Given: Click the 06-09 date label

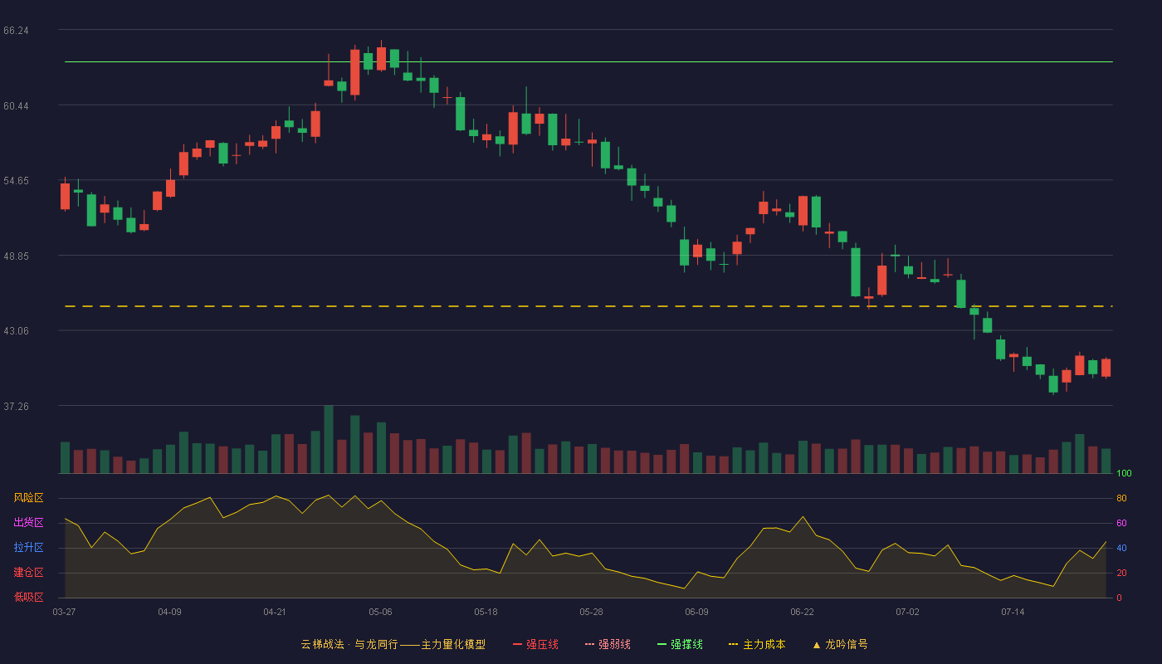Looking at the screenshot, I should click(x=696, y=612).
